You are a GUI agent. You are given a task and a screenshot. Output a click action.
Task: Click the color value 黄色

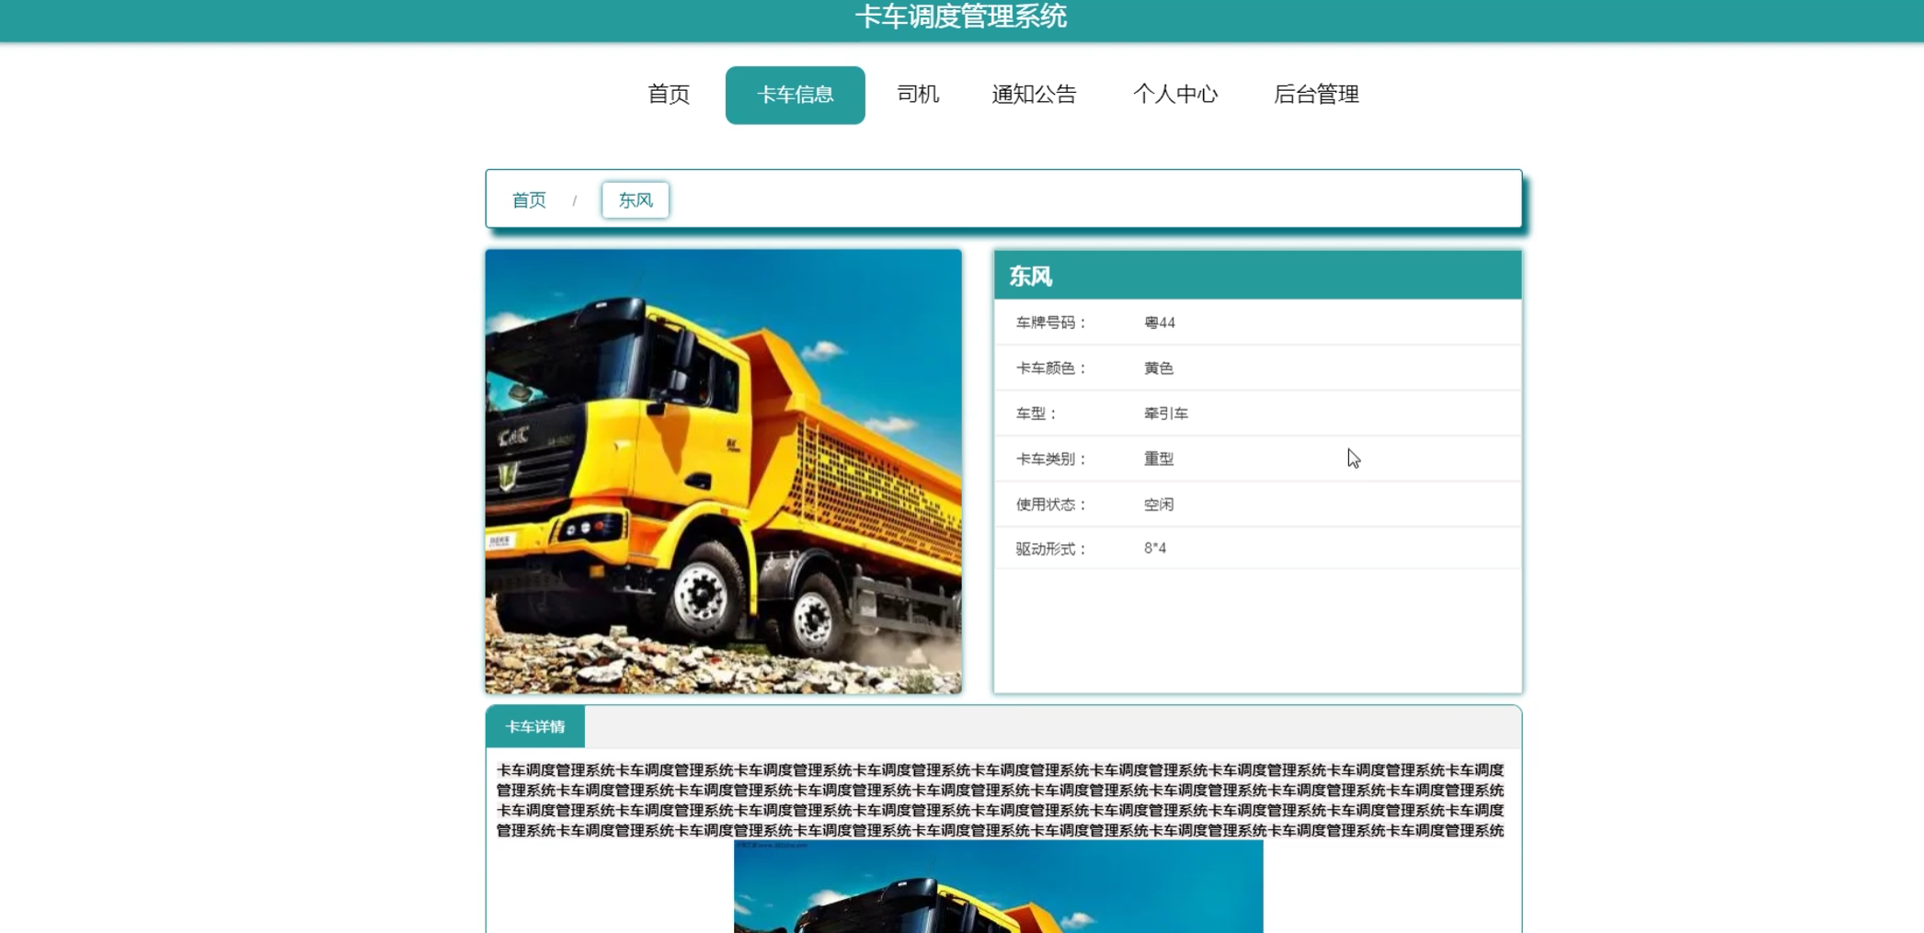(x=1159, y=369)
